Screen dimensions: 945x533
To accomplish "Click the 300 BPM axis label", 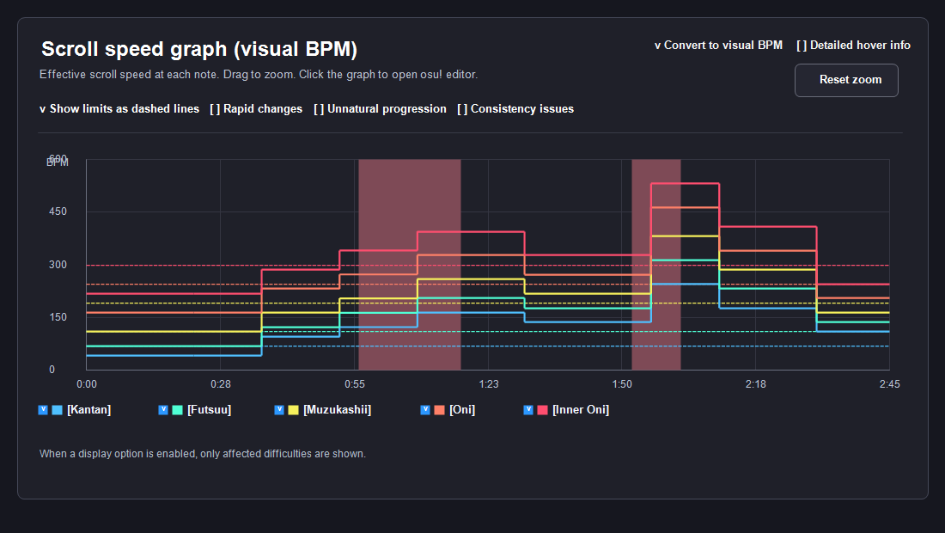I will tap(58, 265).
